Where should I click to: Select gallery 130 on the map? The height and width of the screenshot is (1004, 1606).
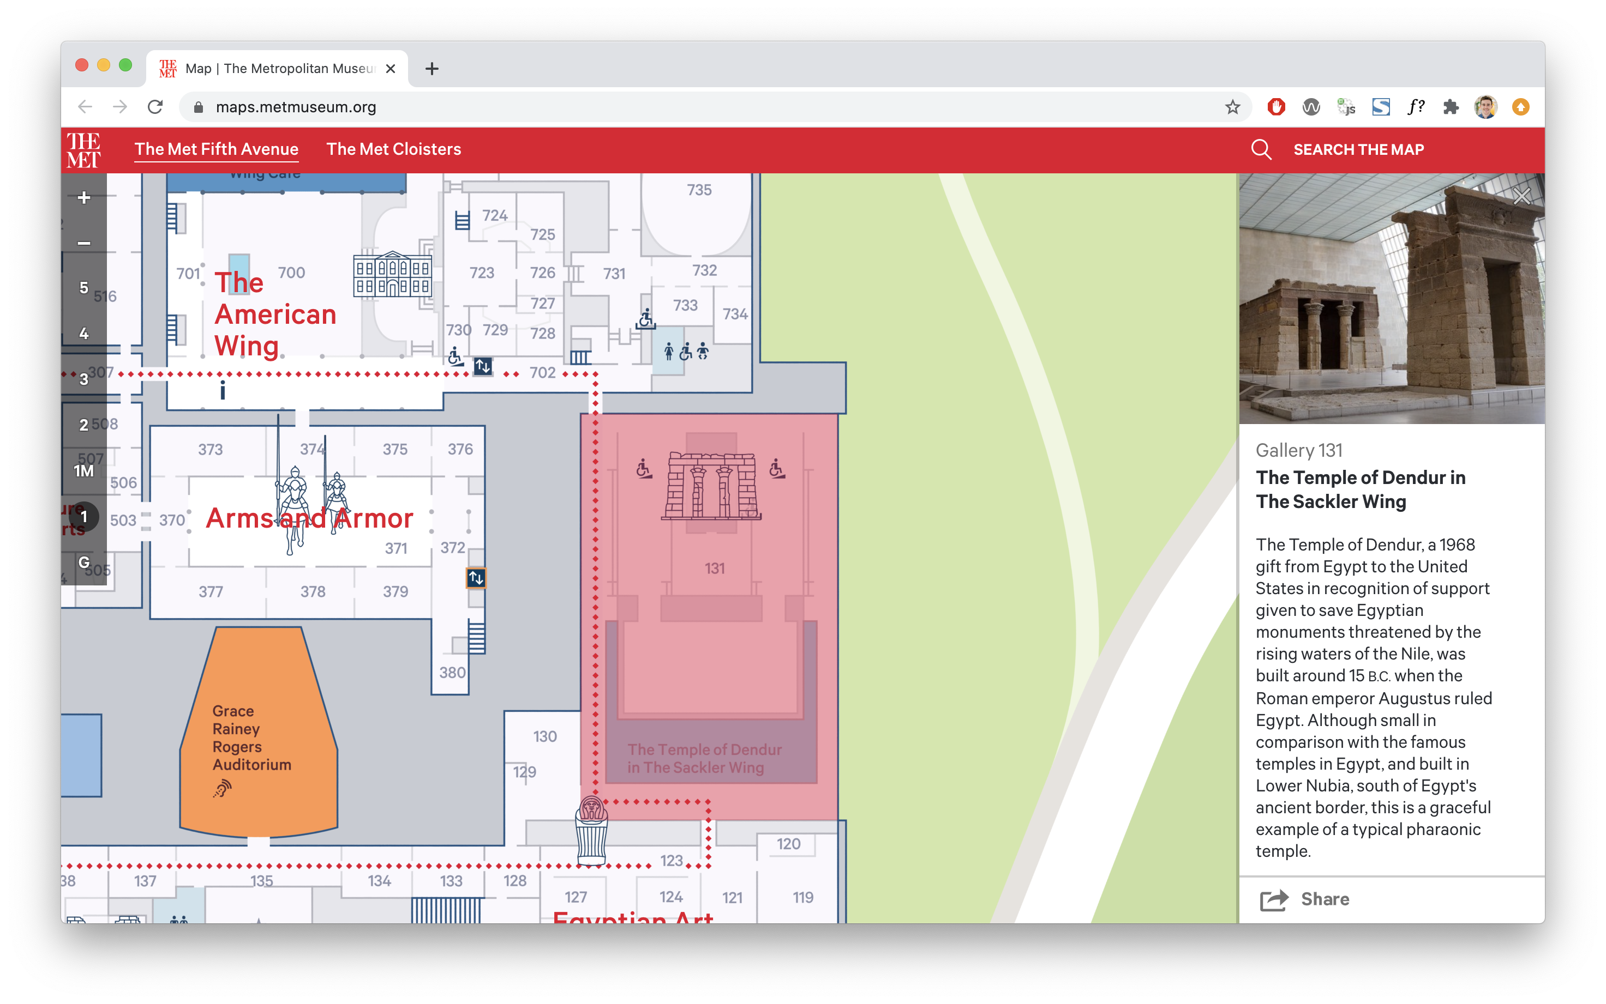(x=545, y=736)
